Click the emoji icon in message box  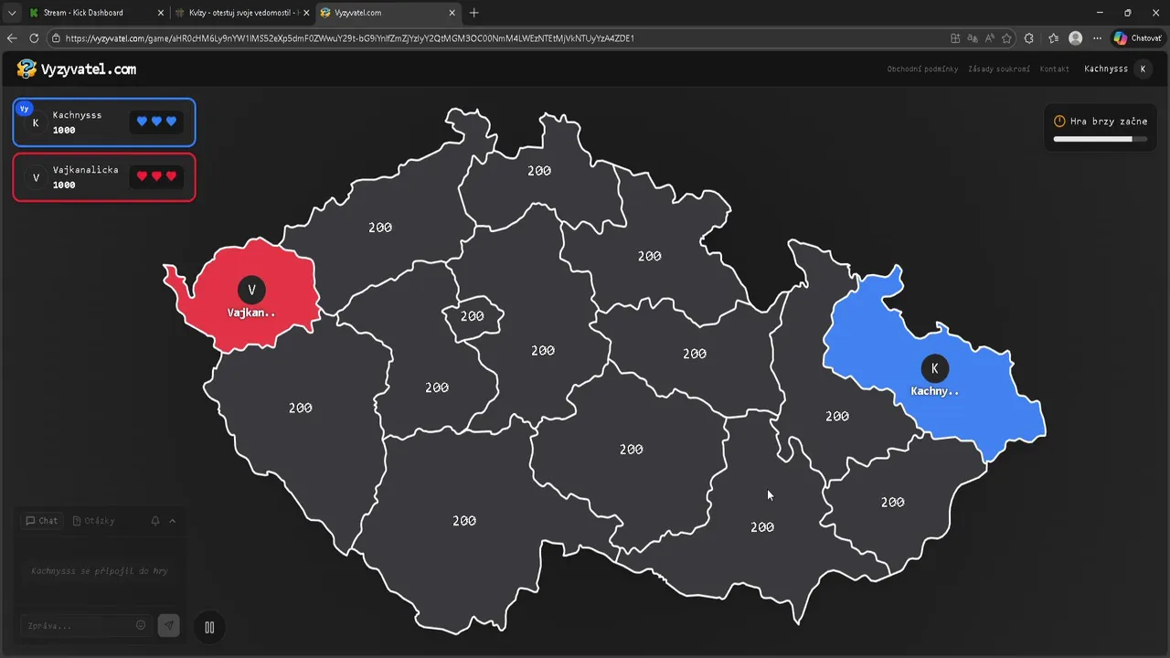(x=141, y=625)
